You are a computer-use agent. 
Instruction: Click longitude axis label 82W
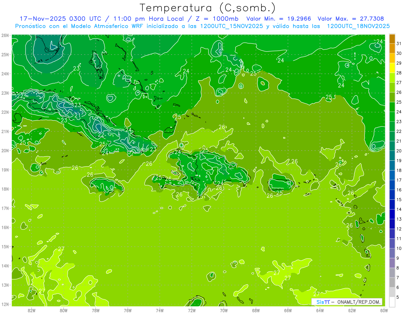pos(32,310)
